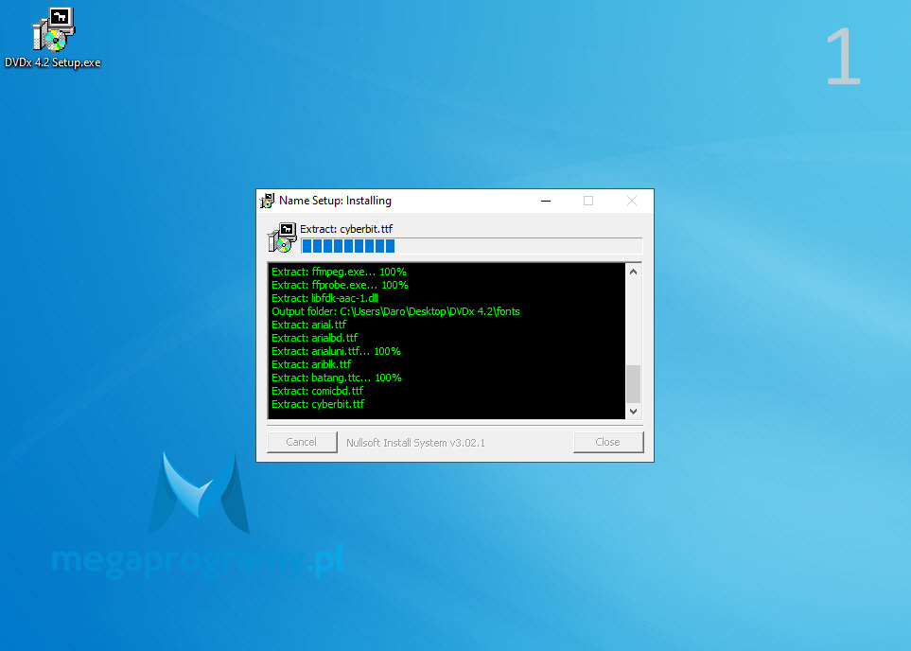Select 'Extract: arial.ttf' log line
The height and width of the screenshot is (651, 911).
[x=308, y=325]
